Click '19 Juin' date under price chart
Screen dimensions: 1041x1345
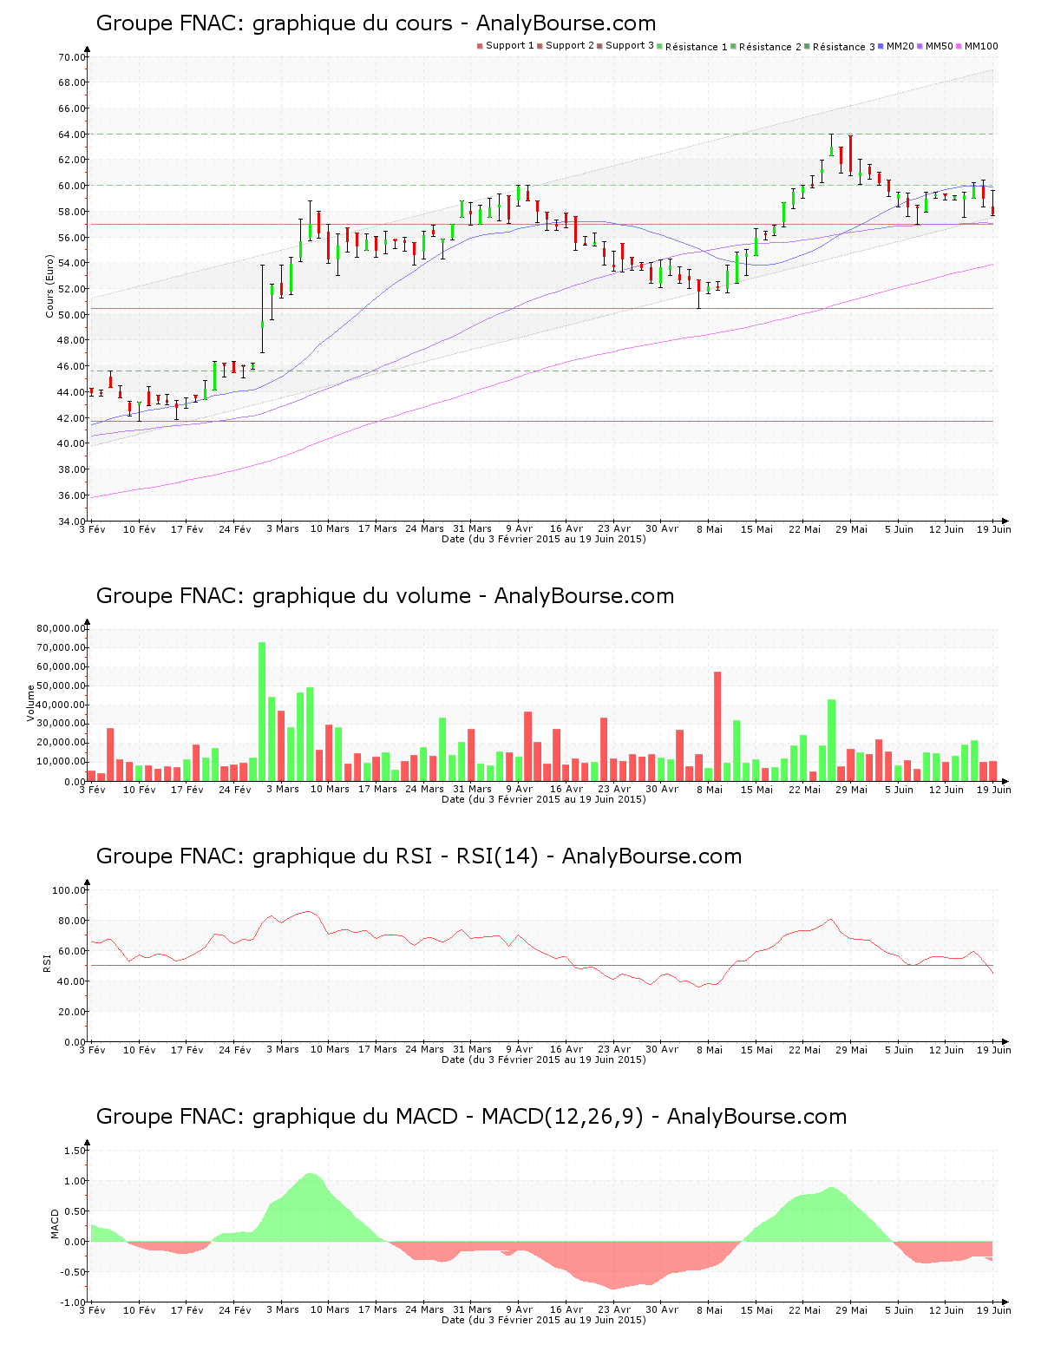pyautogui.click(x=994, y=528)
